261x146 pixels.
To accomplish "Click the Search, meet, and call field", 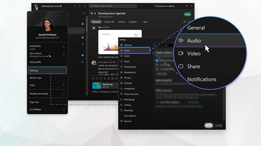I will click(x=113, y=6).
